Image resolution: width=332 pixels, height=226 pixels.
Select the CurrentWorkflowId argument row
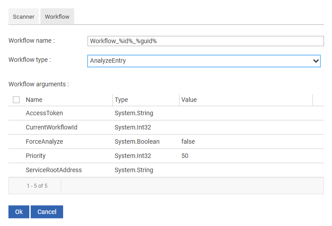pos(52,127)
